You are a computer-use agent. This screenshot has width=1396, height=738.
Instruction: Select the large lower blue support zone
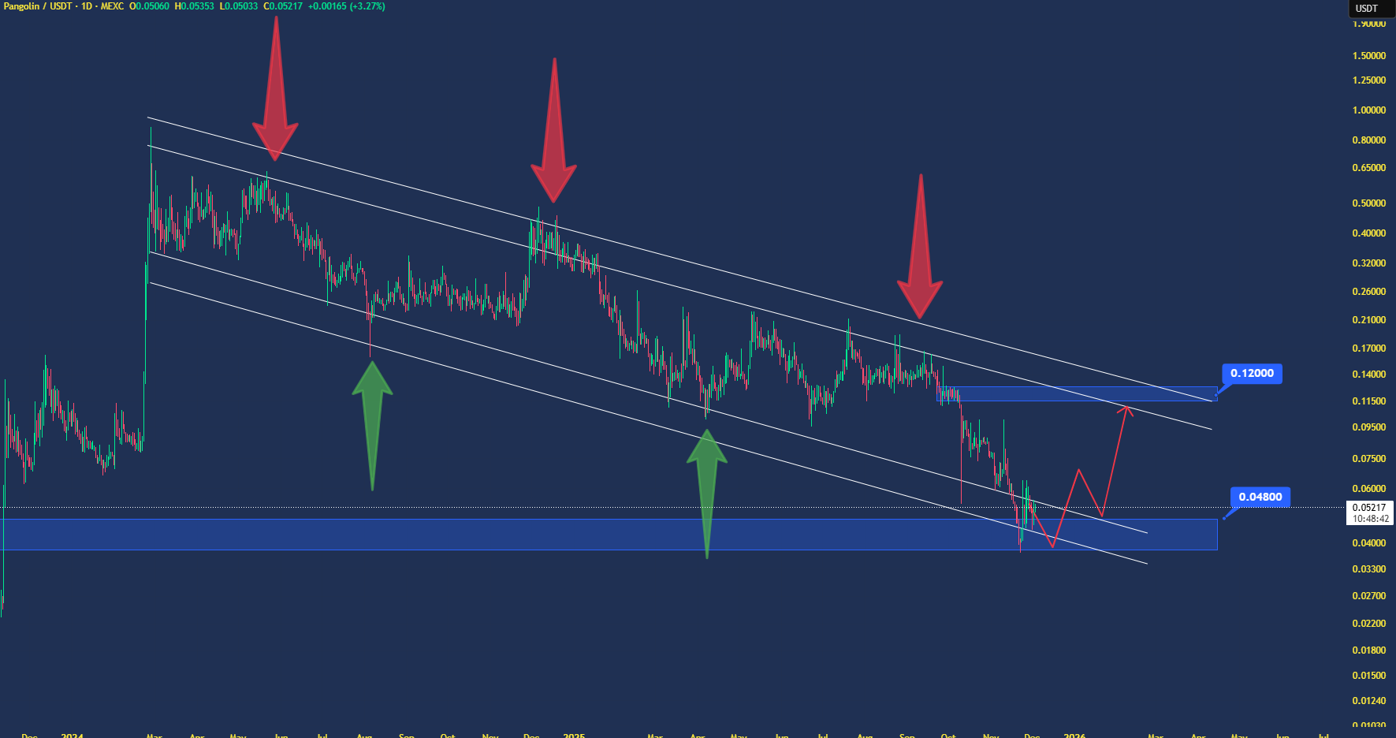pyautogui.click(x=552, y=535)
